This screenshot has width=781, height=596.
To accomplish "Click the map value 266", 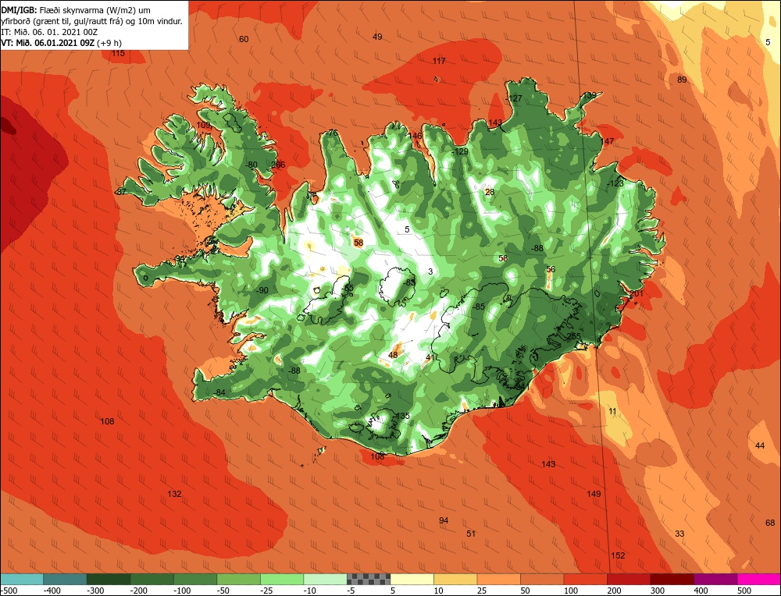I will (x=278, y=165).
